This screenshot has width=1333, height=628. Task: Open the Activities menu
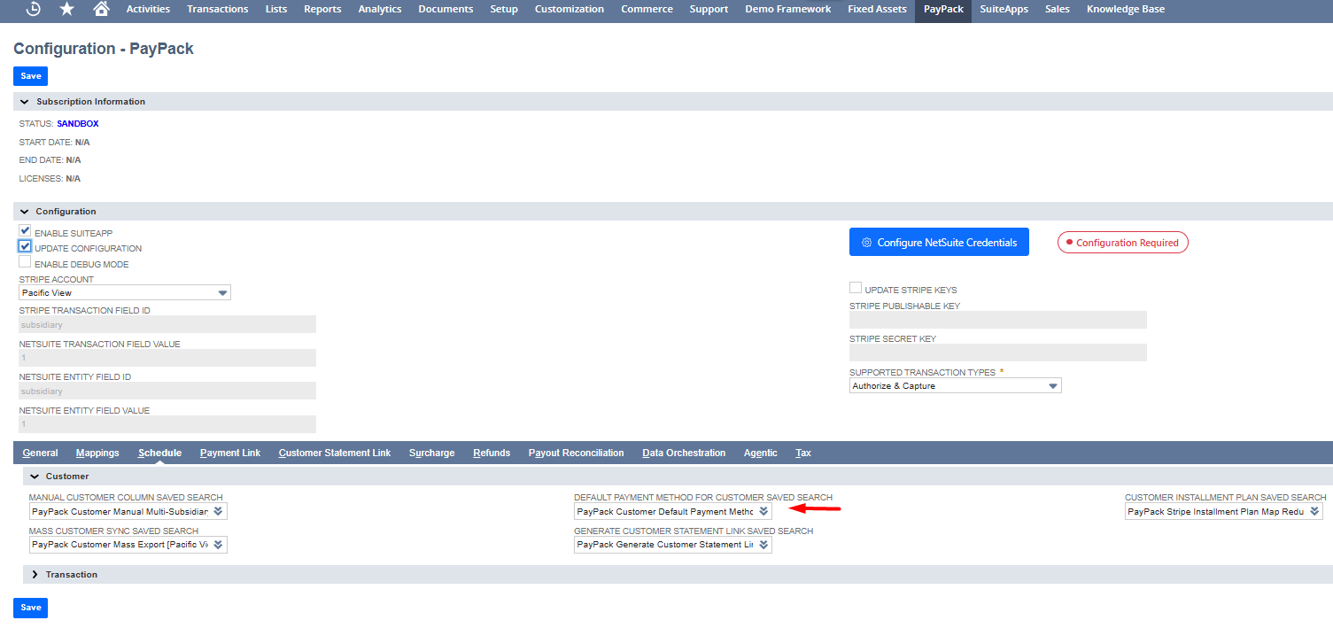148,9
